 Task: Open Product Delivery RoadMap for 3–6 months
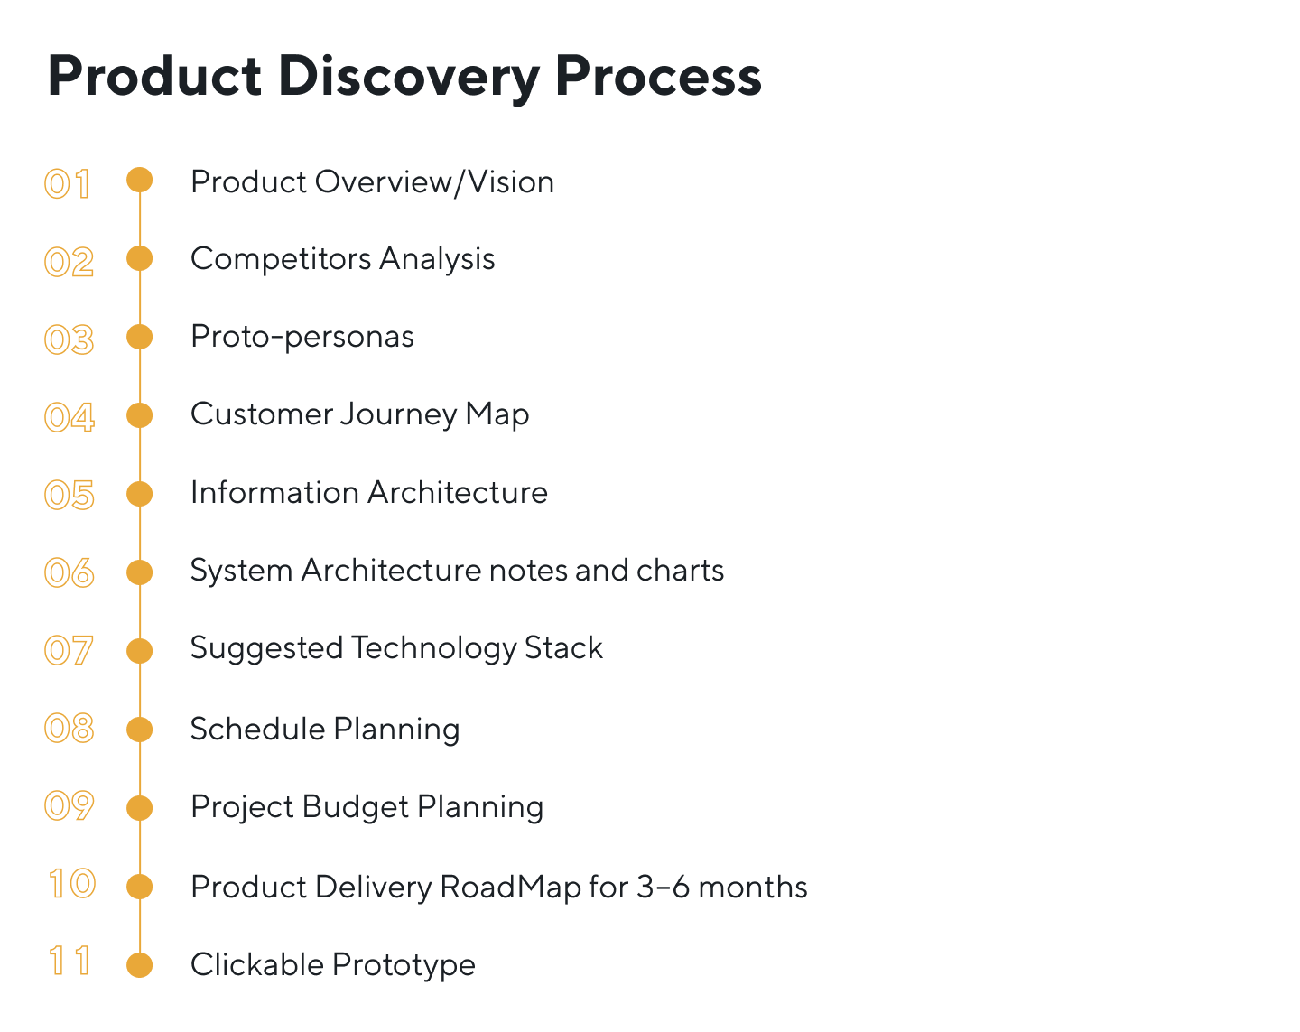click(498, 887)
